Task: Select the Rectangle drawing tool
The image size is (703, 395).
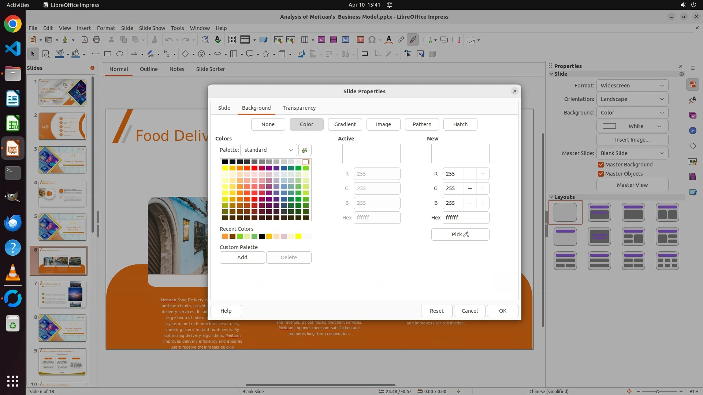Action: [x=108, y=54]
